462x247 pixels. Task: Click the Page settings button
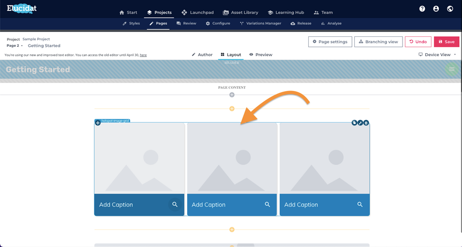click(330, 42)
